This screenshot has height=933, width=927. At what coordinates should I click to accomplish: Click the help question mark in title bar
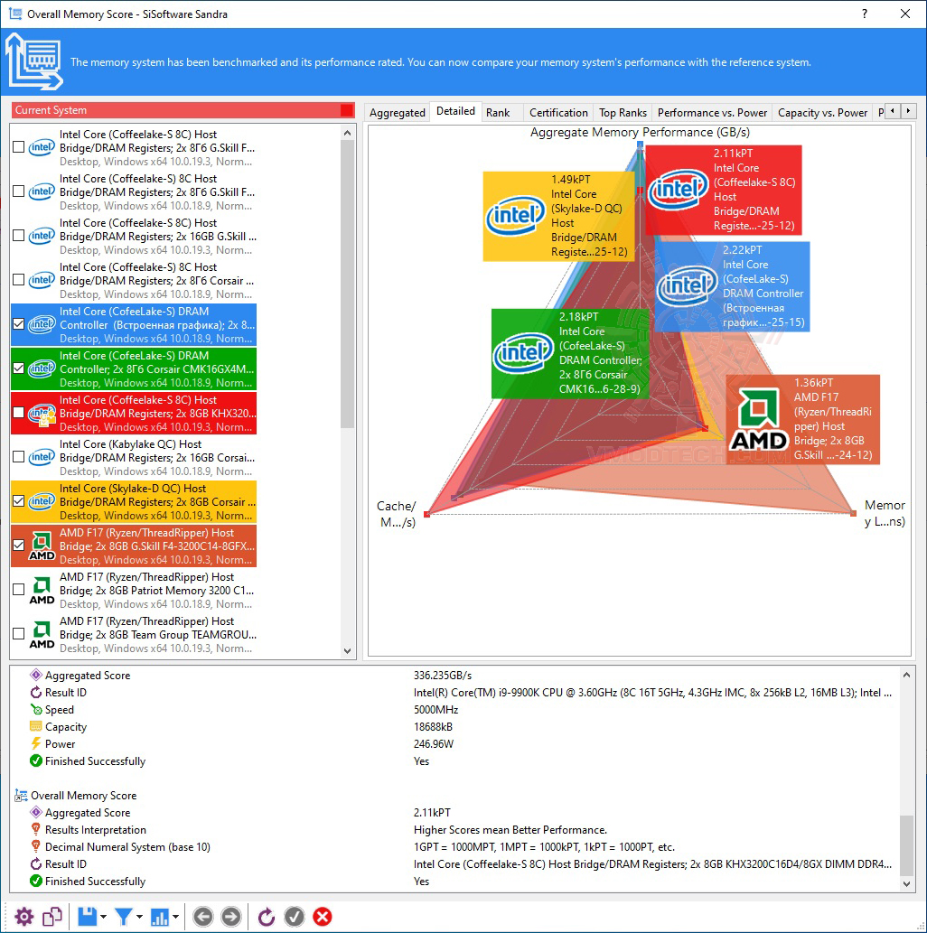click(x=865, y=14)
